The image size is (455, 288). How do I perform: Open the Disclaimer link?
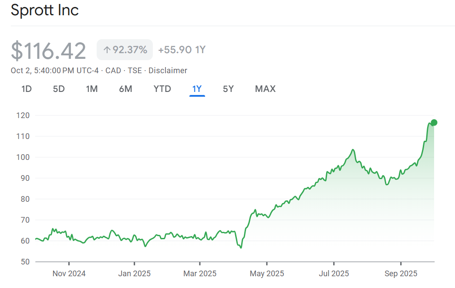168,71
